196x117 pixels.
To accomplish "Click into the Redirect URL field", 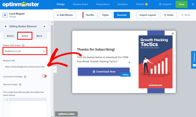I will click(25, 67).
